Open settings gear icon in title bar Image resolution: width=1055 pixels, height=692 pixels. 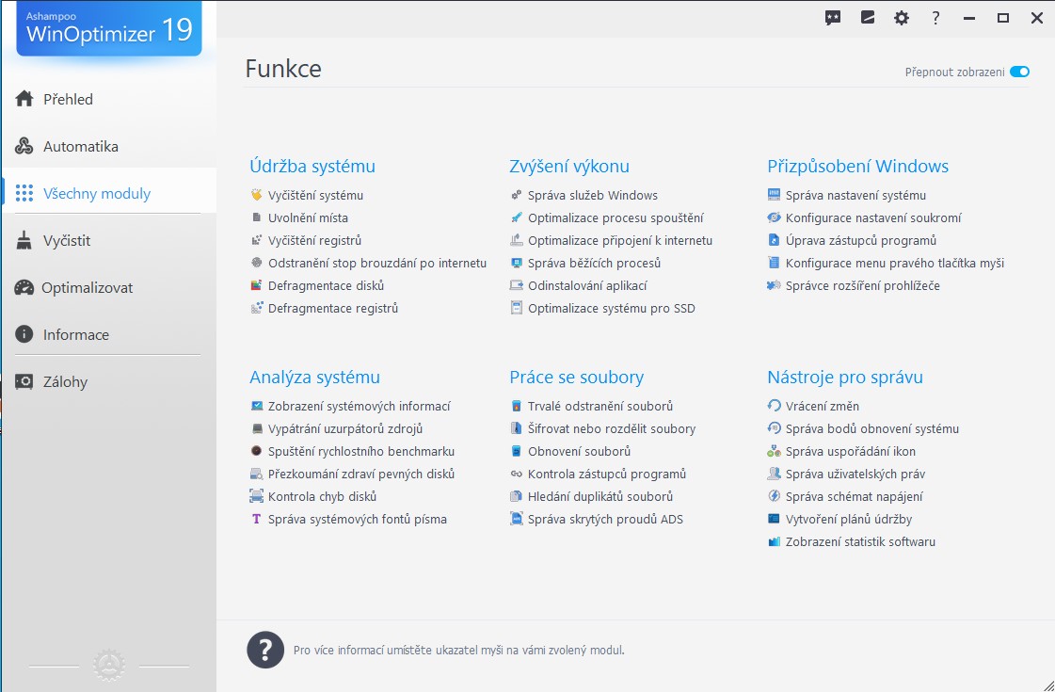[x=902, y=18]
